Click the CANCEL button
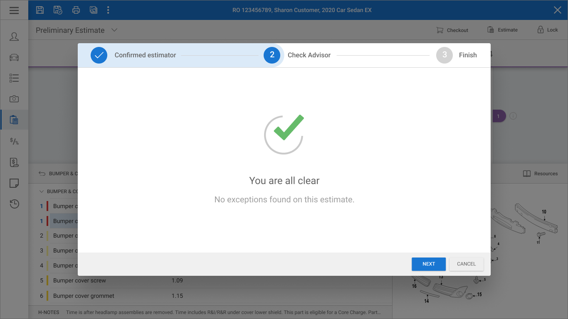 pyautogui.click(x=467, y=264)
